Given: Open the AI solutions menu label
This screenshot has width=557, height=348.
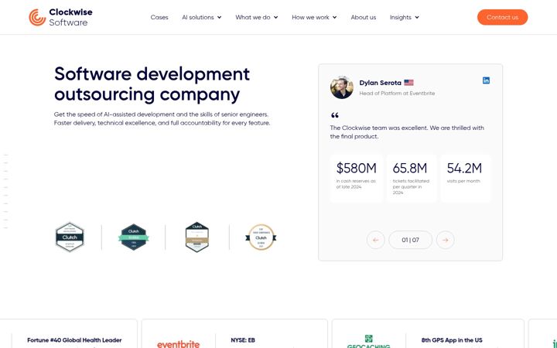Looking at the screenshot, I should pyautogui.click(x=198, y=17).
